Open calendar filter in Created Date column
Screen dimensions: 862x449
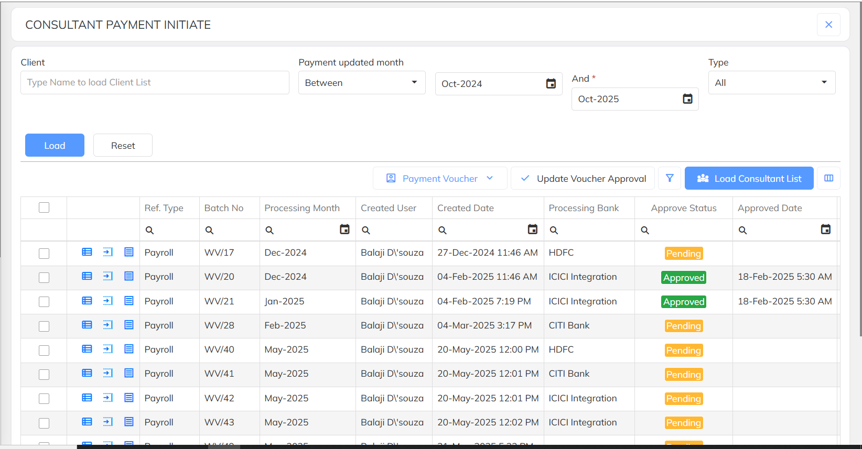click(532, 229)
